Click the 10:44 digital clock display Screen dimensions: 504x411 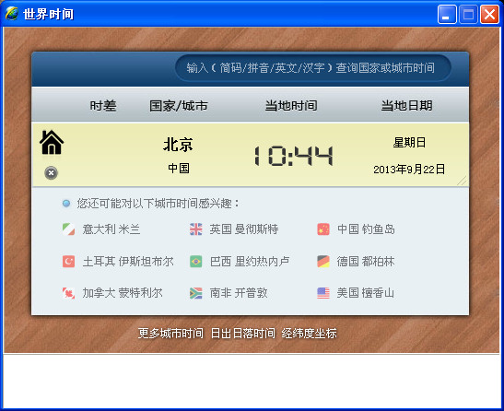[293, 156]
